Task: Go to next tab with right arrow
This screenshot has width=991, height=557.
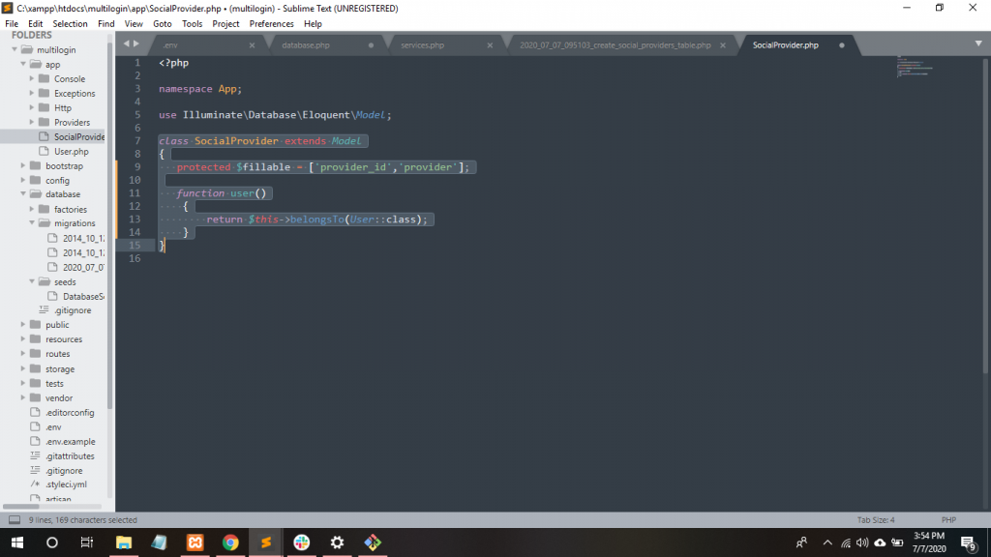Action: (135, 44)
